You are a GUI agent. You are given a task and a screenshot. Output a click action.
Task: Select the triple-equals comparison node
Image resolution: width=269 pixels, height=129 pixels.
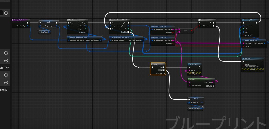tap(185, 31)
